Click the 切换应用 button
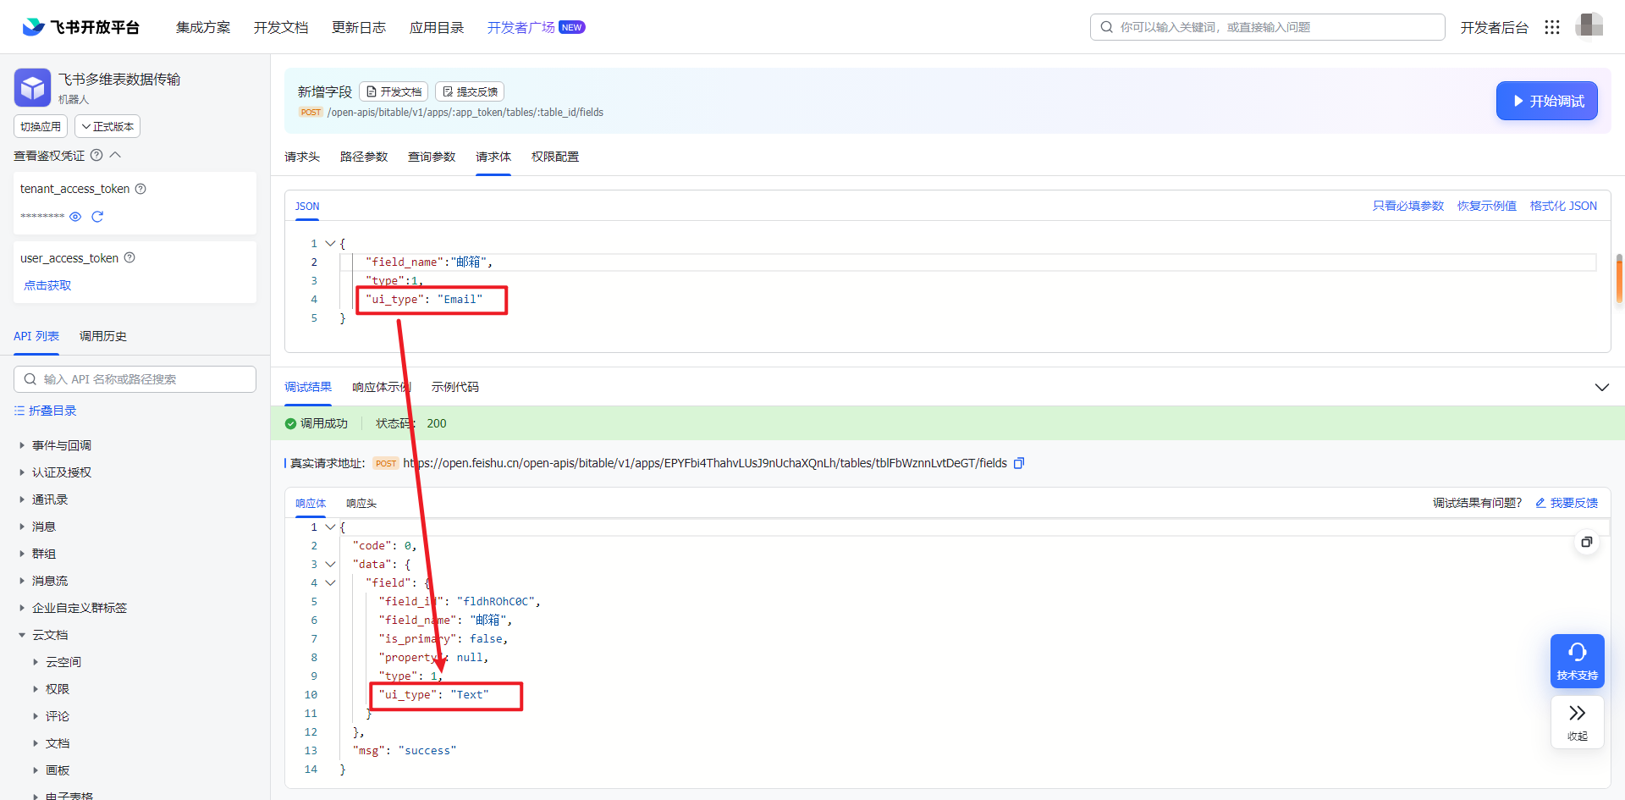The height and width of the screenshot is (800, 1625). coord(41,126)
